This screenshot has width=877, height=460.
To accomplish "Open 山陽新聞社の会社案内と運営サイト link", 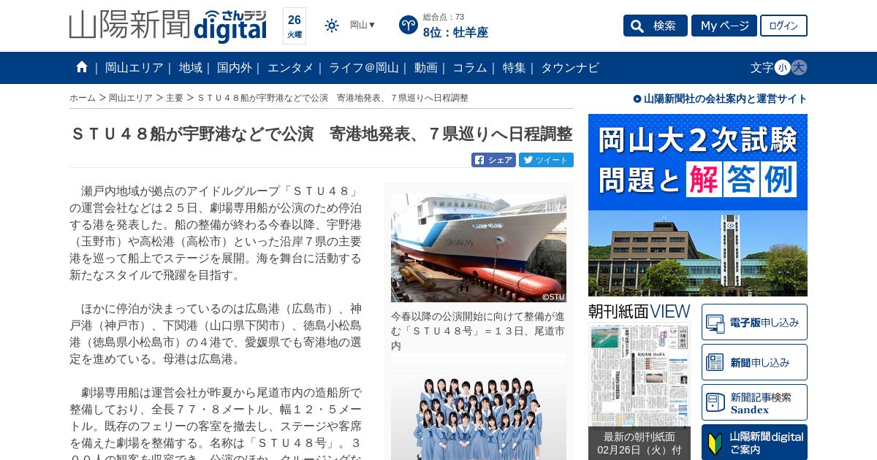I will click(x=721, y=99).
